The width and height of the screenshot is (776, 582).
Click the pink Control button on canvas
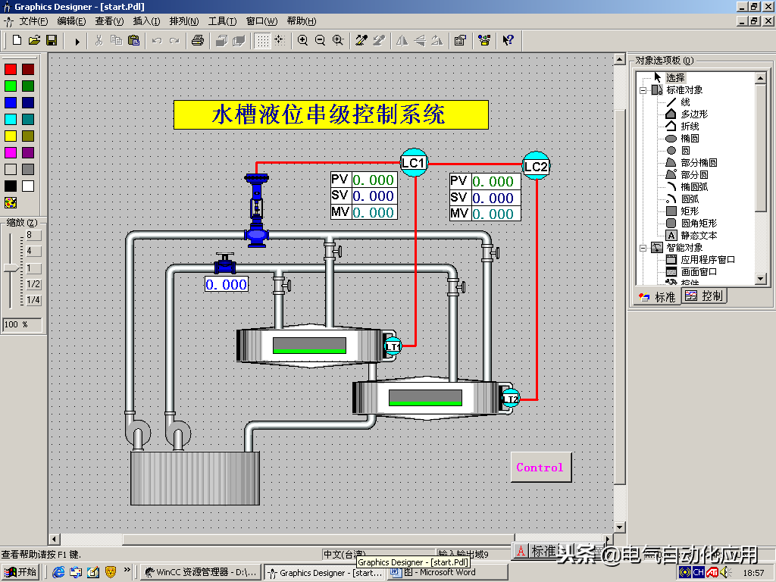coord(540,468)
